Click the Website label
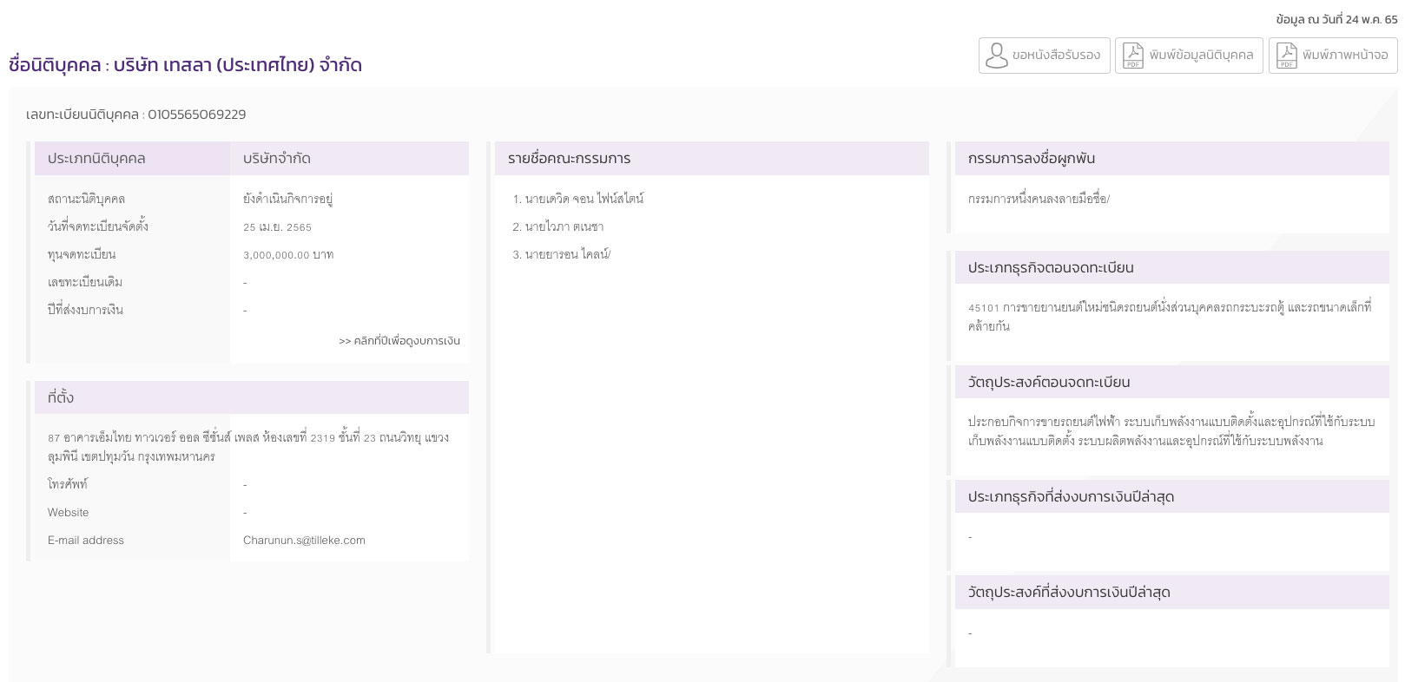 [68, 512]
